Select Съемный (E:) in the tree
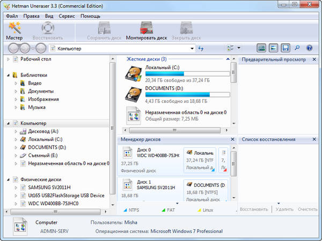 [x=42, y=155]
